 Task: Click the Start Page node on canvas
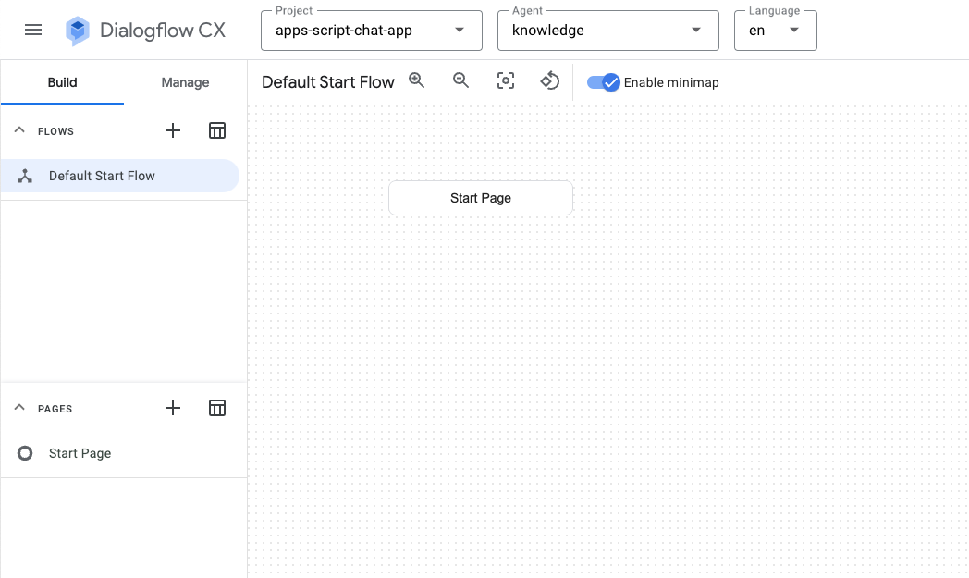(481, 198)
